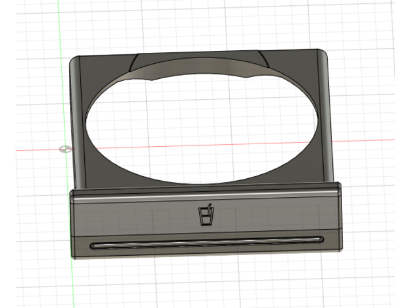
Task: Select the left angled notch on top edge
Action: (134, 62)
